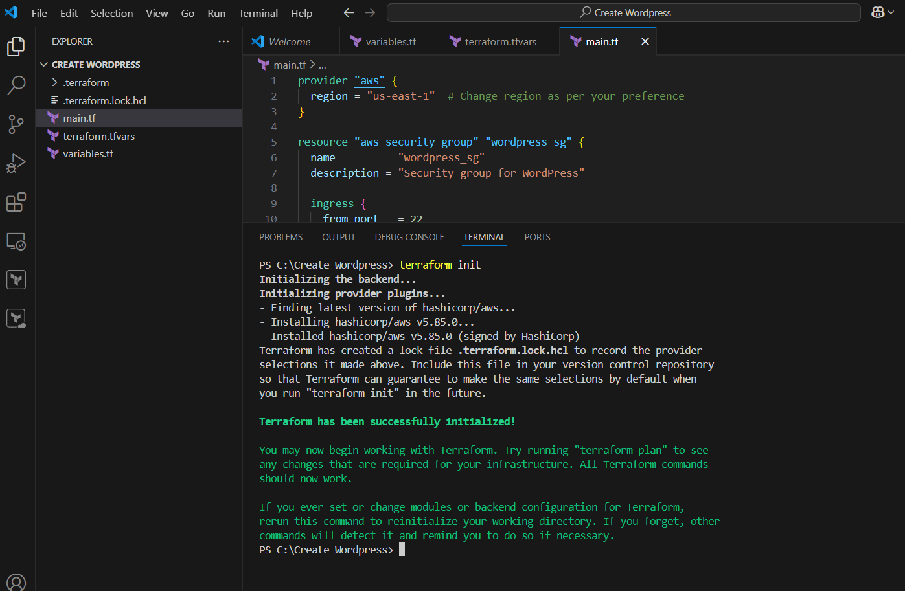Open the Accounts menu icon
Image resolution: width=905 pixels, height=591 pixels.
[x=16, y=581]
